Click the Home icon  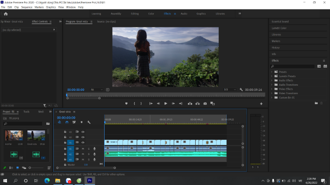[6, 14]
